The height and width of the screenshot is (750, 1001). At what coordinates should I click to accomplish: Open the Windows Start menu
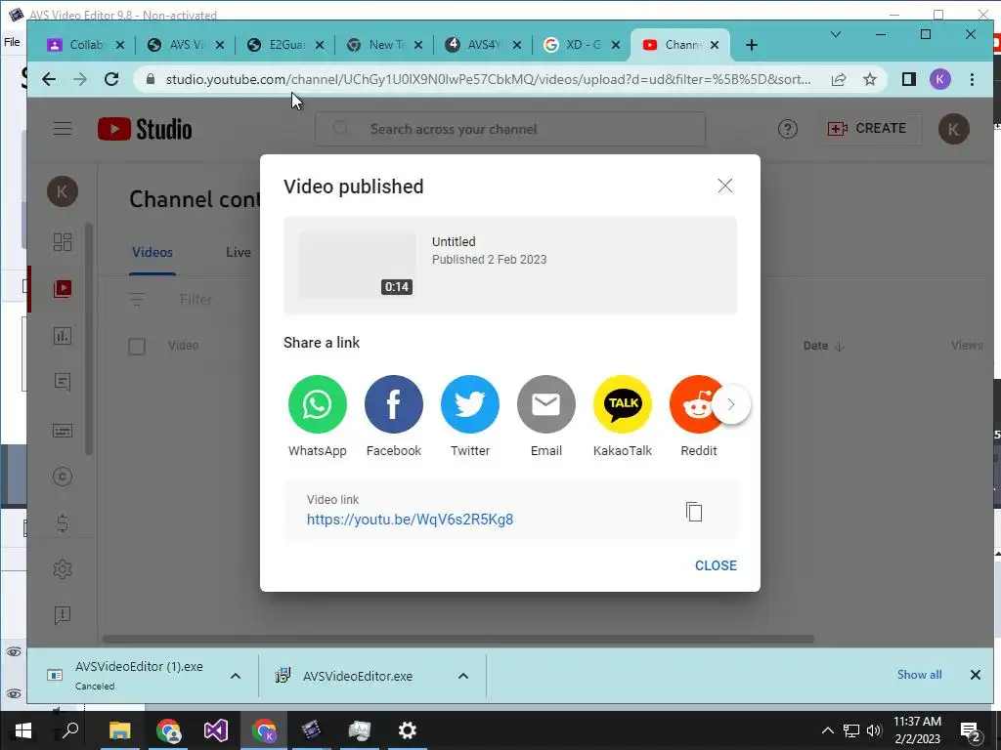point(23,730)
